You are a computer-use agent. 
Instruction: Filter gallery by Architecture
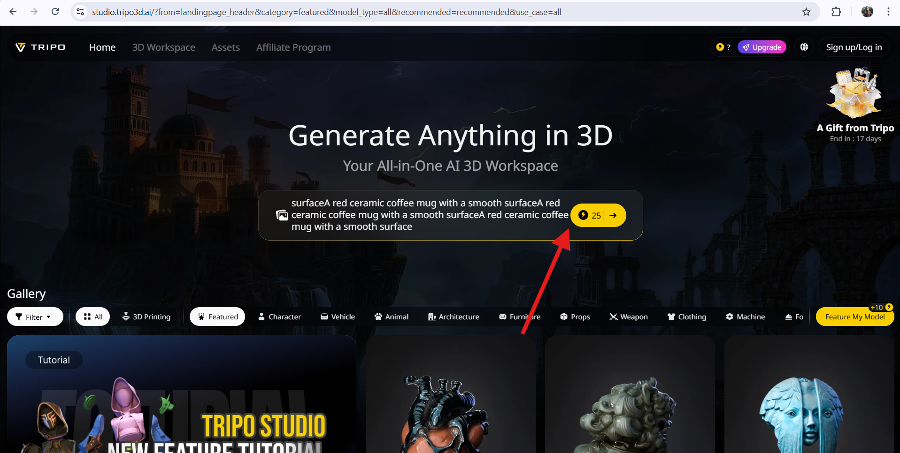click(x=454, y=317)
